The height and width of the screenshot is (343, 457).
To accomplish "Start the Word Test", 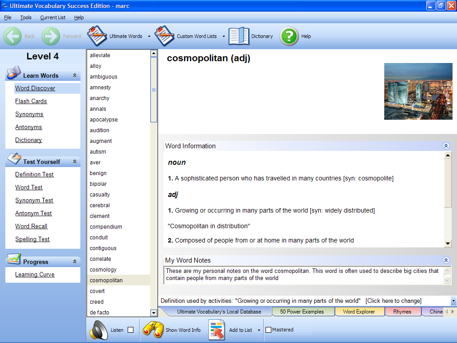I will coord(29,187).
